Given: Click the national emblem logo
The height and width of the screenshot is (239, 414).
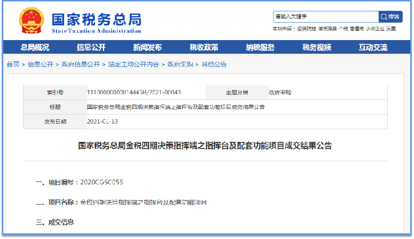Looking at the screenshot, I should pyautogui.click(x=32, y=21).
